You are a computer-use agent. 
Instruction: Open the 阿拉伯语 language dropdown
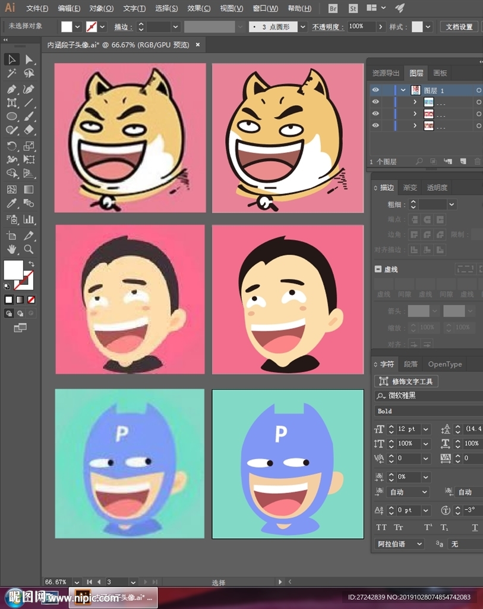point(419,544)
